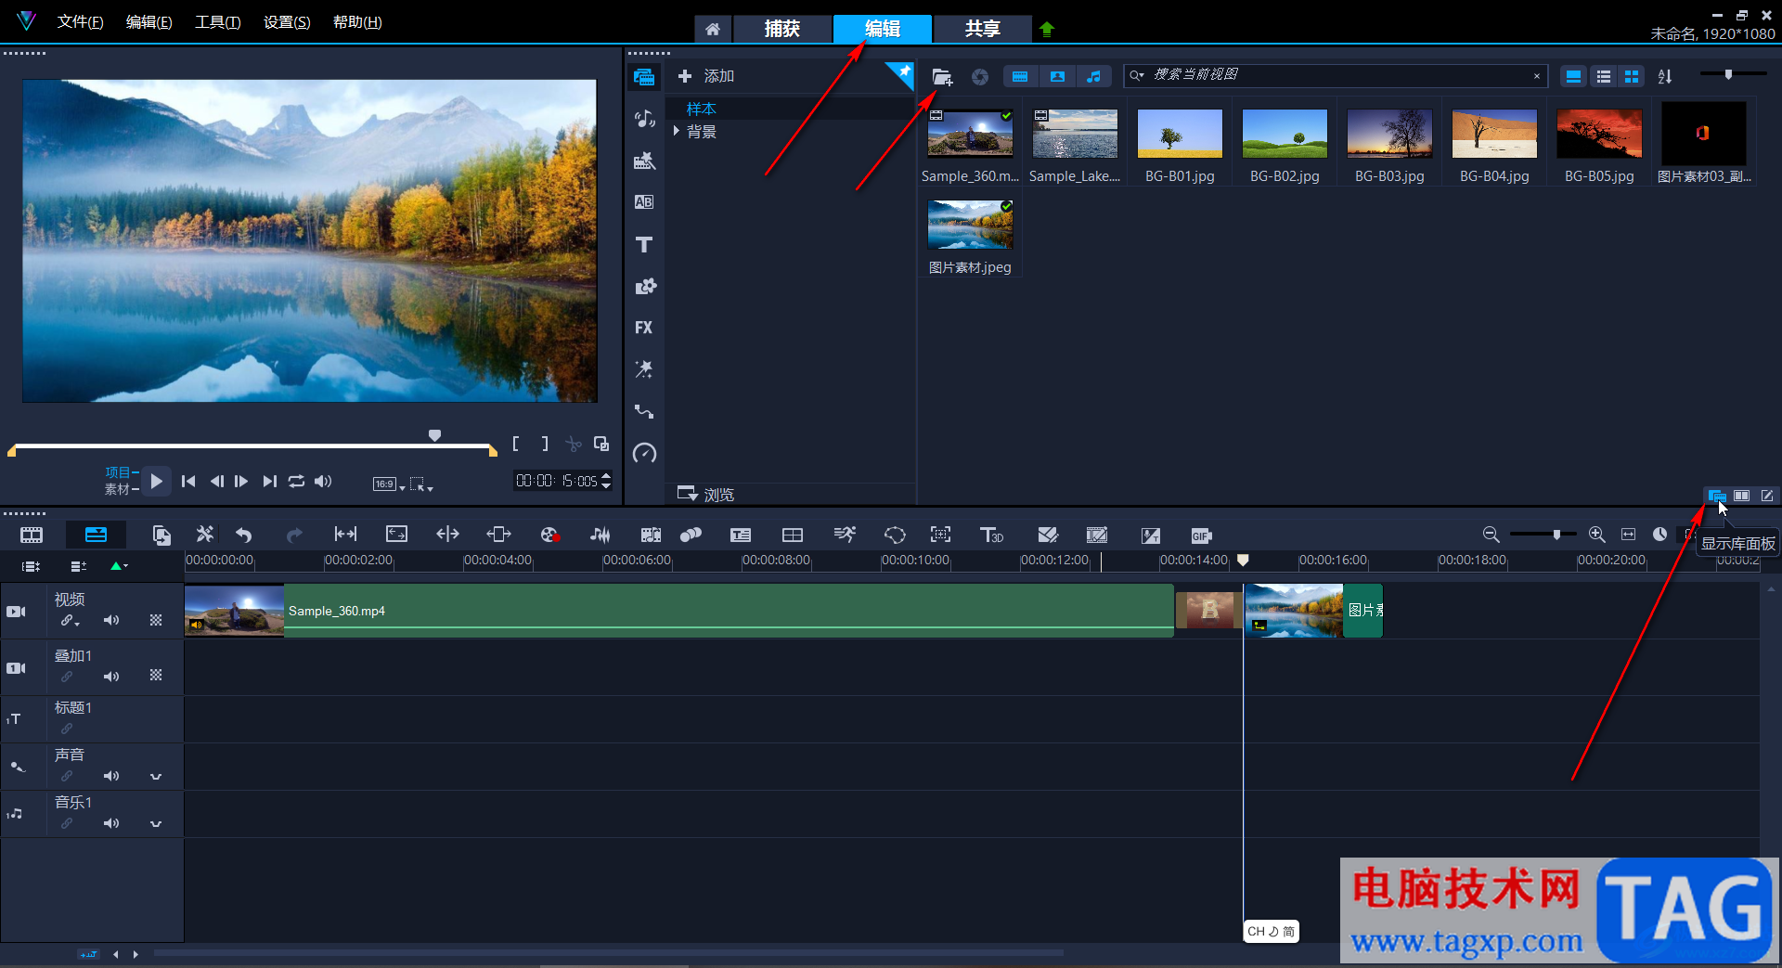Open the Sound Mixer tool
The image size is (1782, 968).
pos(600,535)
